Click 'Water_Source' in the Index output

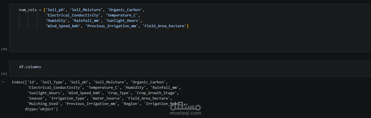pos(106,98)
